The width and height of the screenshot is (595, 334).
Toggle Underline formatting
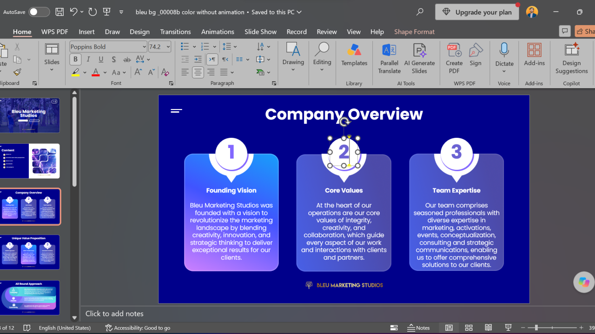pos(101,59)
